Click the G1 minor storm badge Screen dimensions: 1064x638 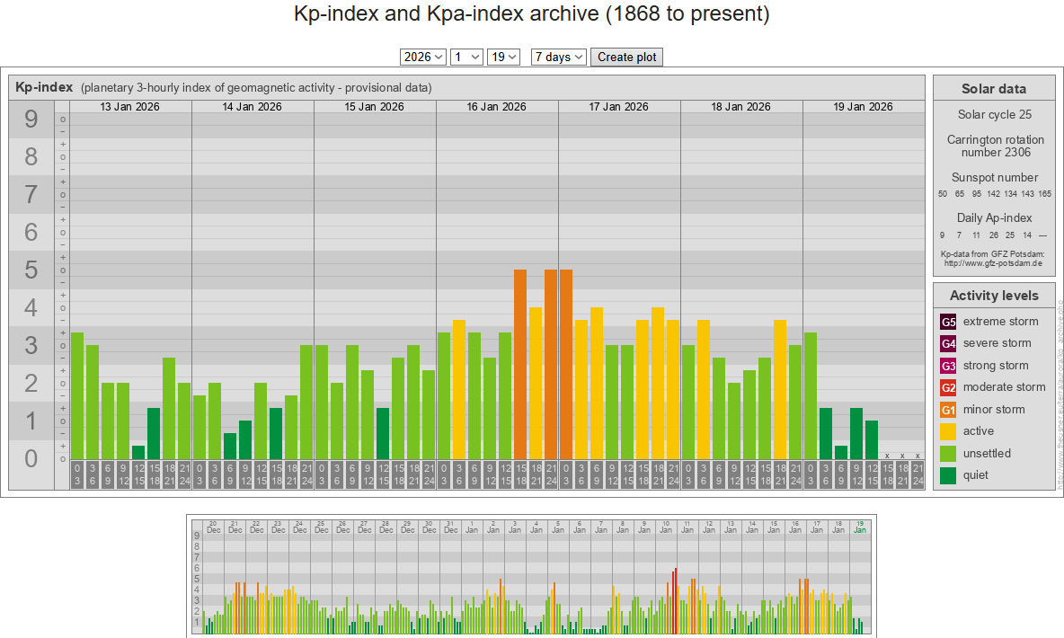948,410
